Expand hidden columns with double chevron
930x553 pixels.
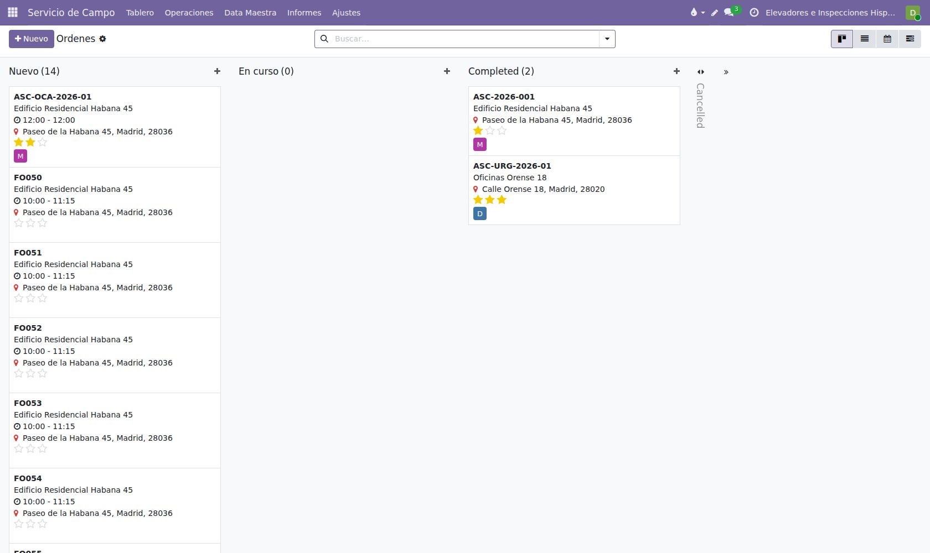[726, 72]
